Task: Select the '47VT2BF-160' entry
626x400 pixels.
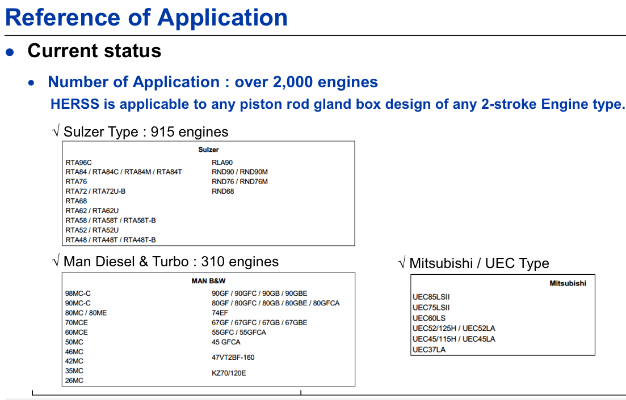Action: pos(233,358)
